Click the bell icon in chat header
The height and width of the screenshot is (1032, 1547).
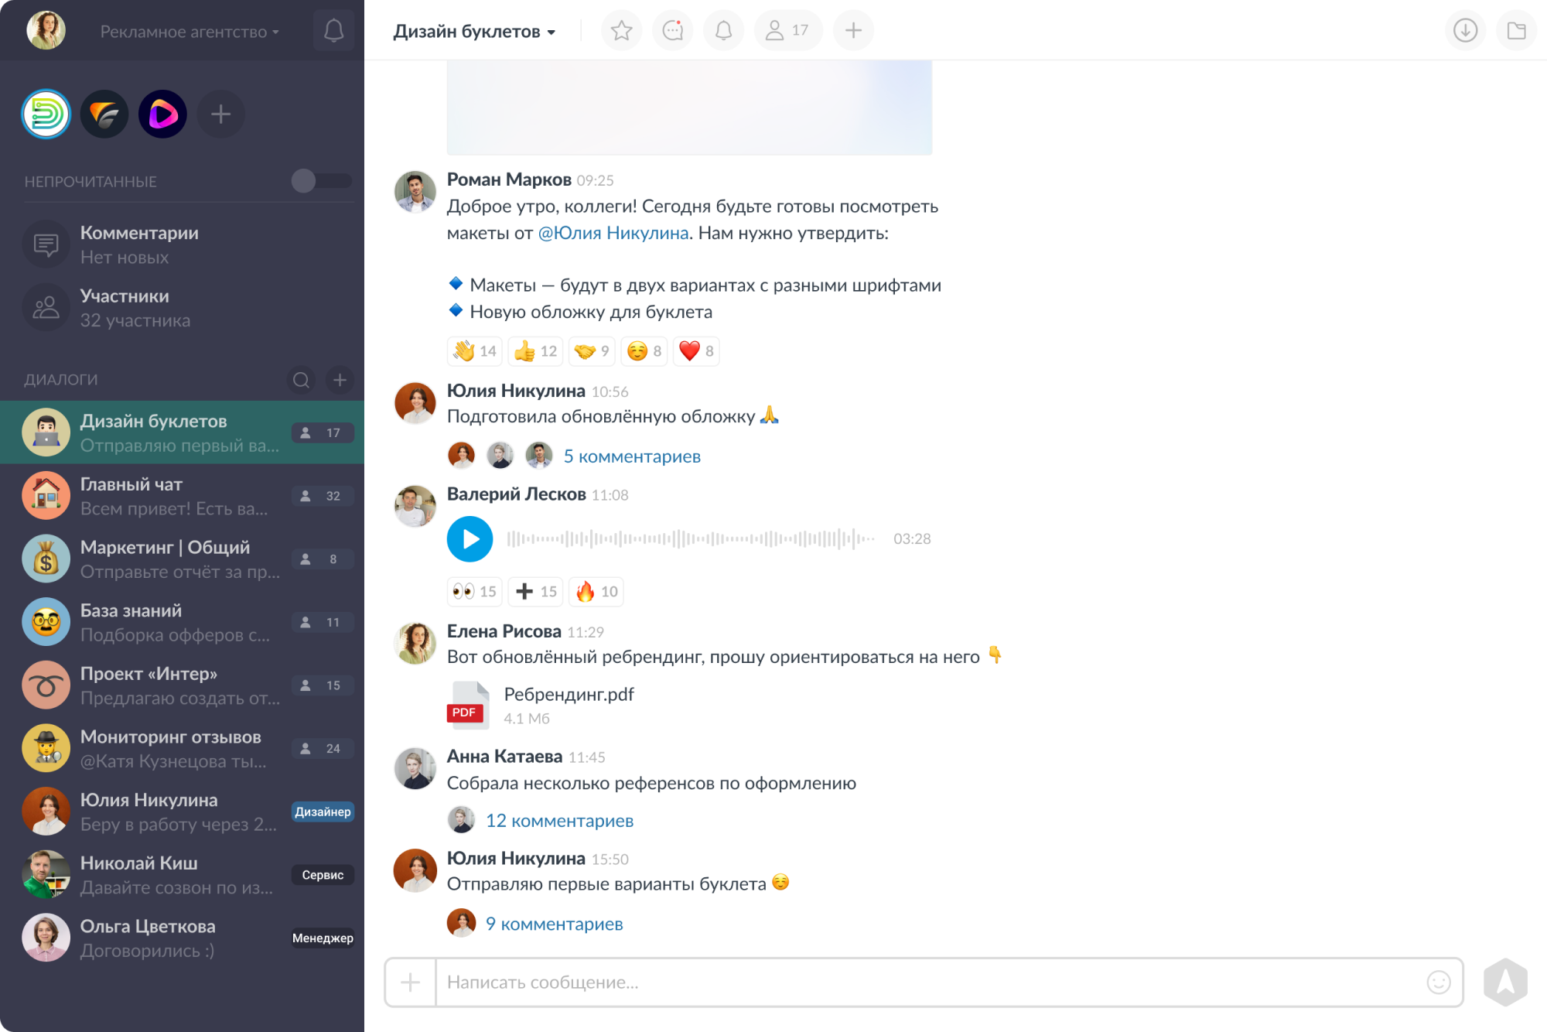click(724, 31)
